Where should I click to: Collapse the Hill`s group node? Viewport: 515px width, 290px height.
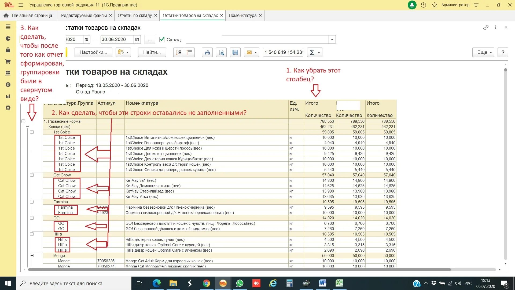[32, 234]
